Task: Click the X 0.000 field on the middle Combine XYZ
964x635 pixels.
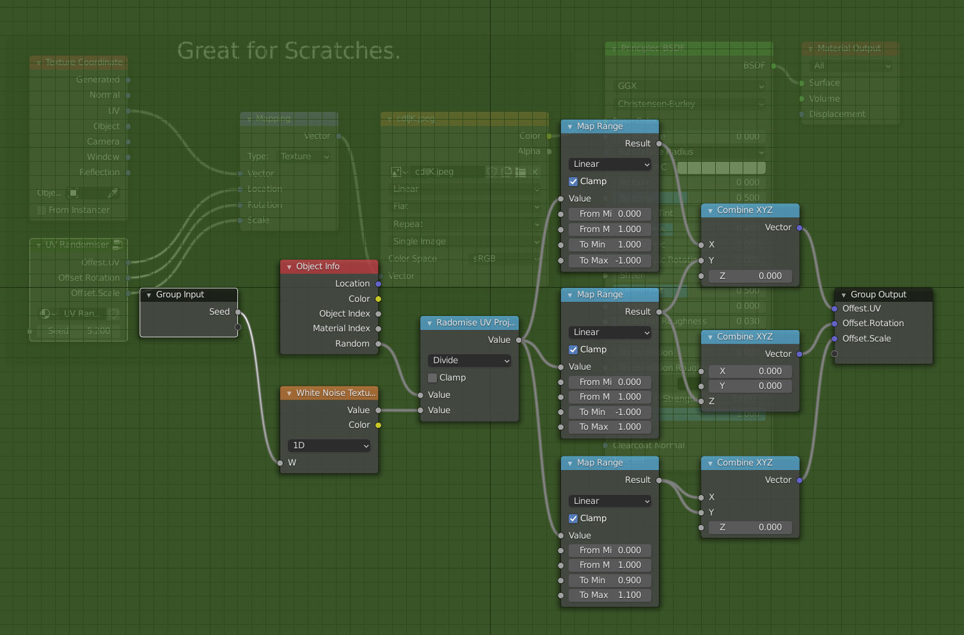Action: pyautogui.click(x=750, y=372)
